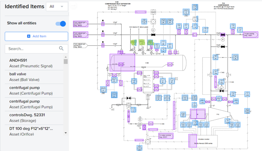
Task: Click the HS 91 hand switch instrument
Action: coord(144,22)
